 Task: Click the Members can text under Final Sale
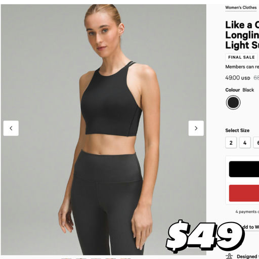[x=242, y=67]
